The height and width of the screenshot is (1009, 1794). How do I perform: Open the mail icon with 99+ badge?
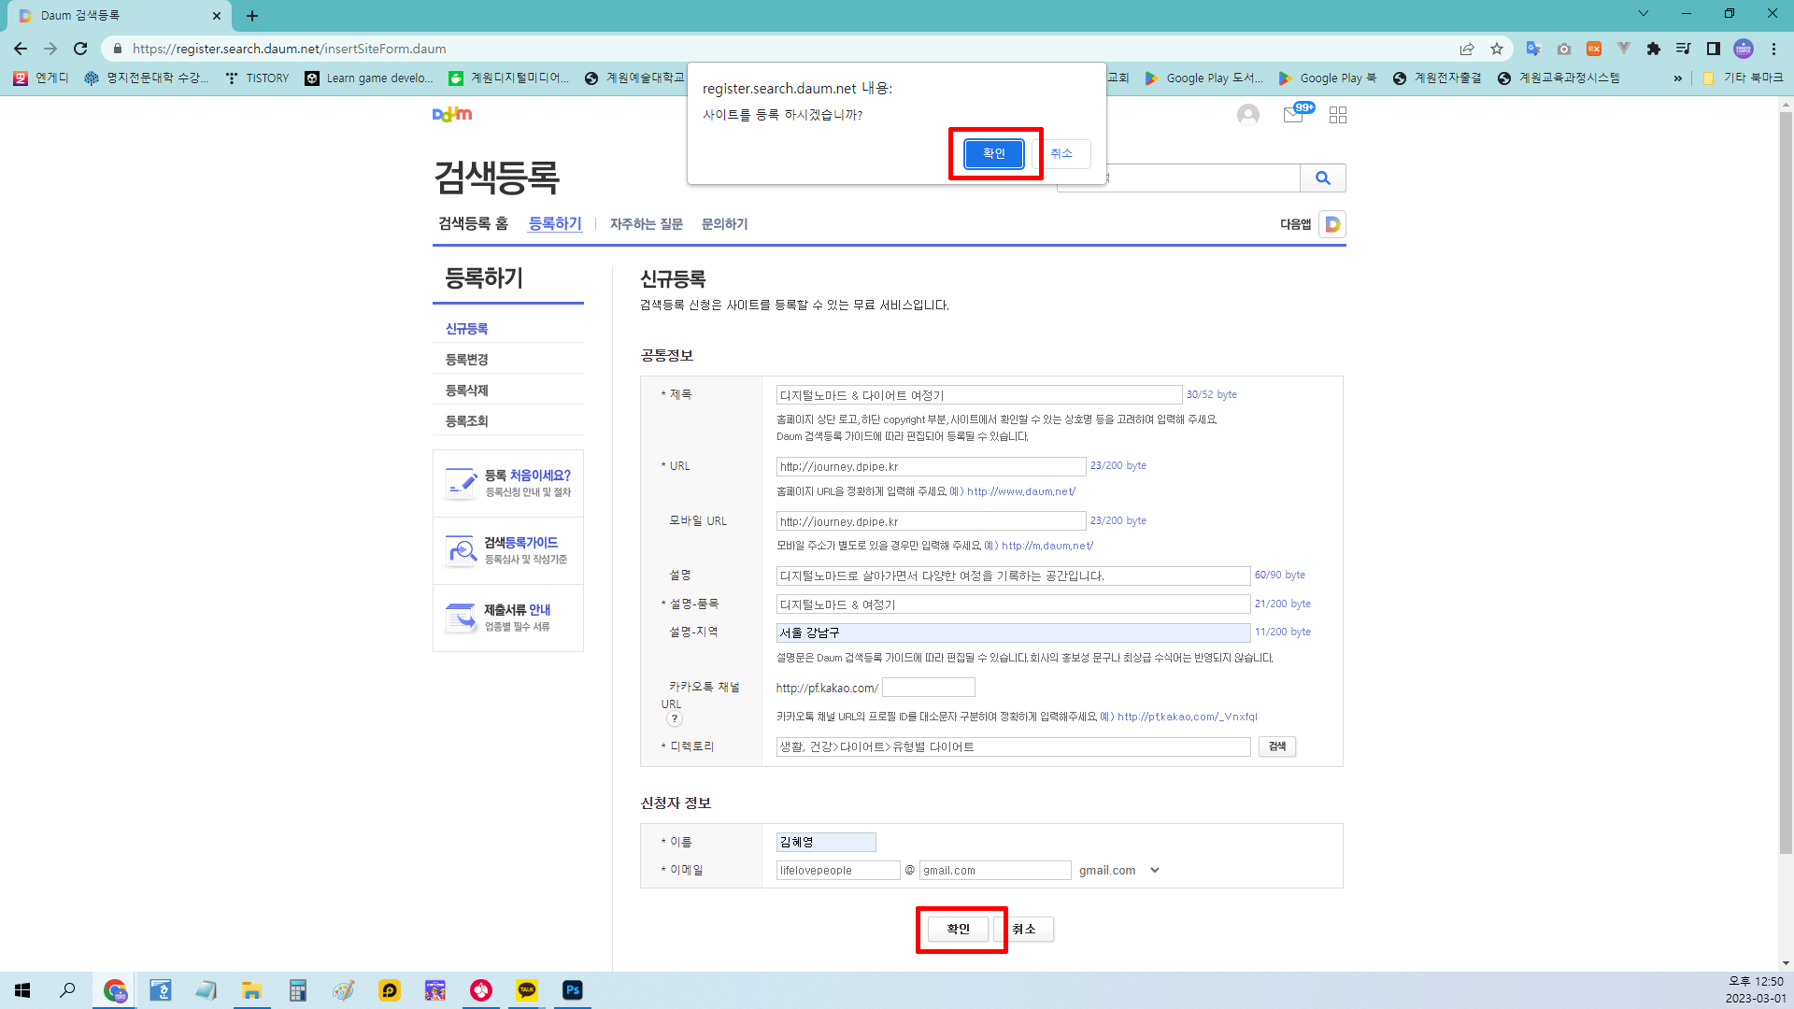[x=1294, y=115]
